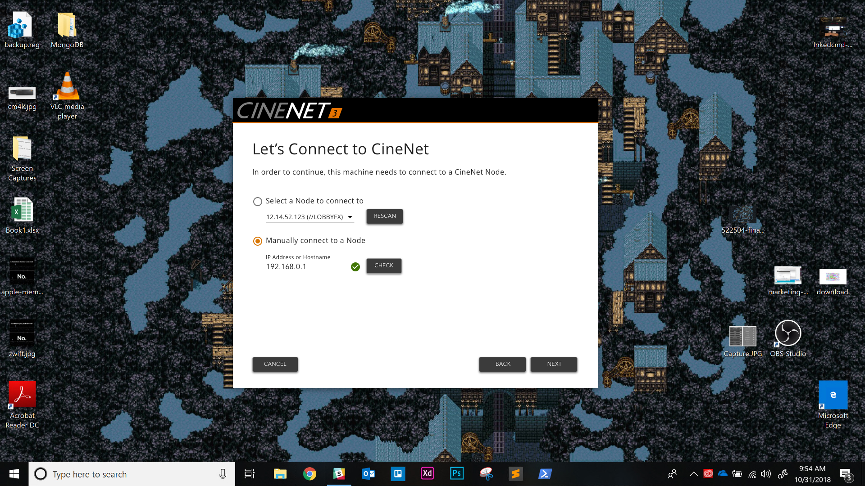Viewport: 865px width, 486px height.
Task: Click OneDrive tray icon
Action: pos(723,473)
